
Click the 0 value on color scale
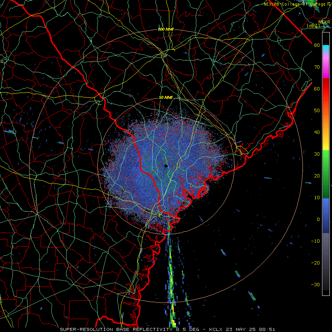[x=318, y=219]
